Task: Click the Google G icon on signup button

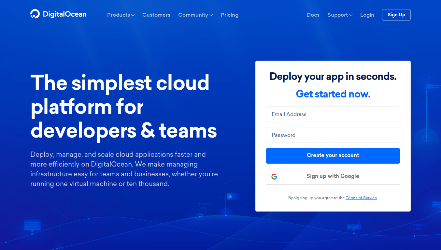Action: coord(275,176)
